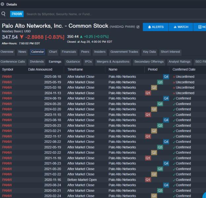This screenshot has height=198, width=206.
Task: Sort by the Period column header
Action: (x=153, y=69)
